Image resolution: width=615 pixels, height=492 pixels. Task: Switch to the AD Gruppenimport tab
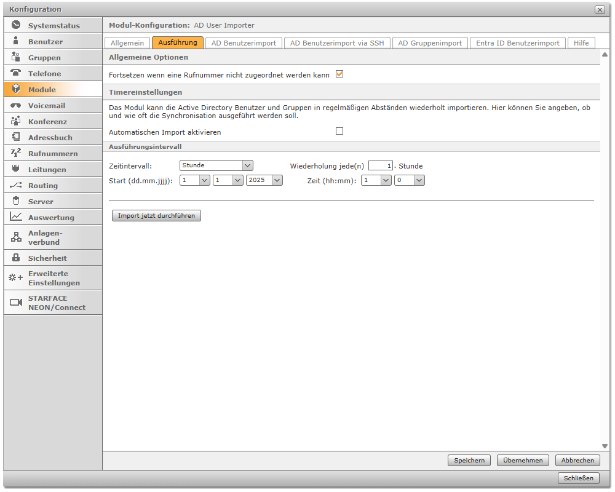[x=430, y=43]
